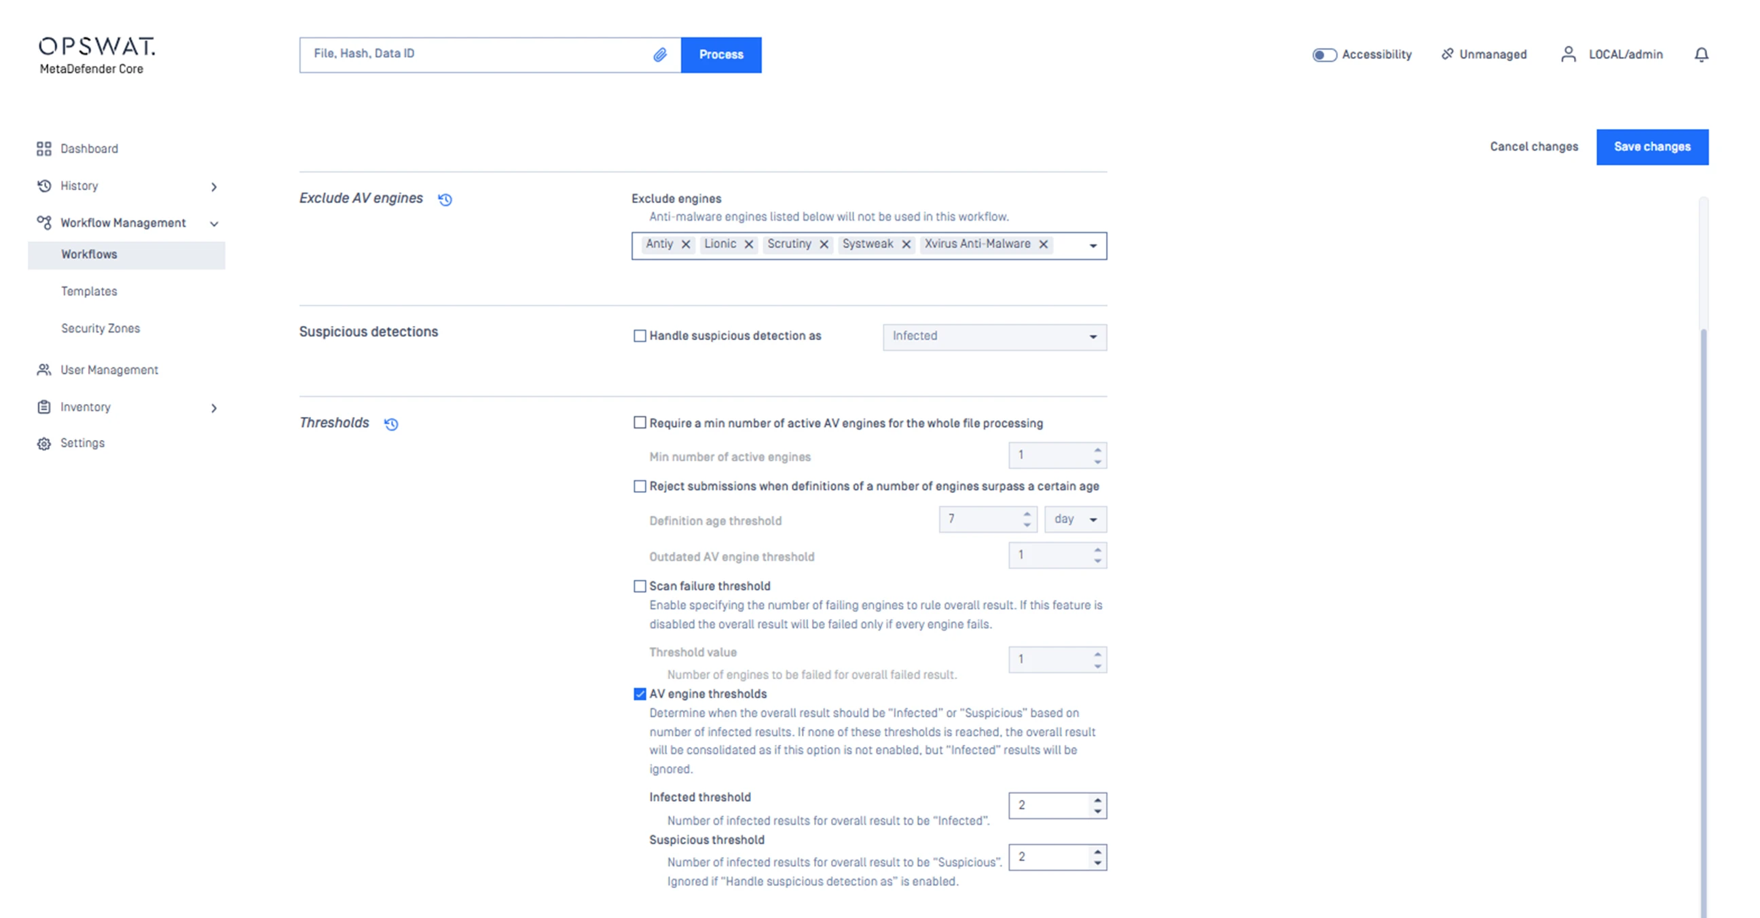Click the paperclip attach file icon
Viewport: 1760px width, 918px height.
[x=659, y=54]
